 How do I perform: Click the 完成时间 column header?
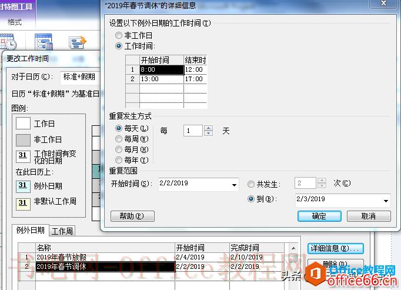(256, 248)
